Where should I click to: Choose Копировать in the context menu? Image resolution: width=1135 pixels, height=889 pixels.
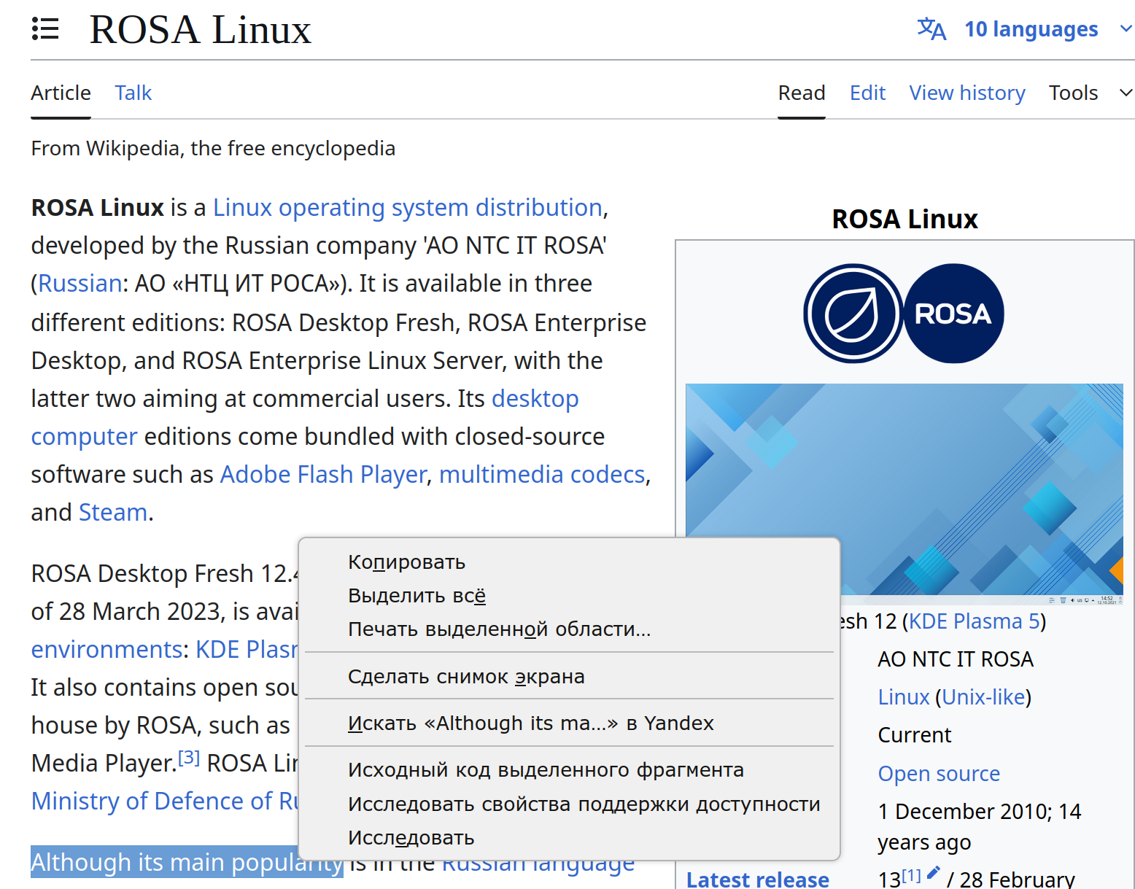point(406,562)
